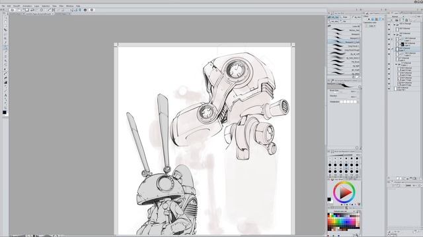This screenshot has height=237, width=423.
Task: Click the CLIP STUDIO icon in command bar
Action: [13, 10]
